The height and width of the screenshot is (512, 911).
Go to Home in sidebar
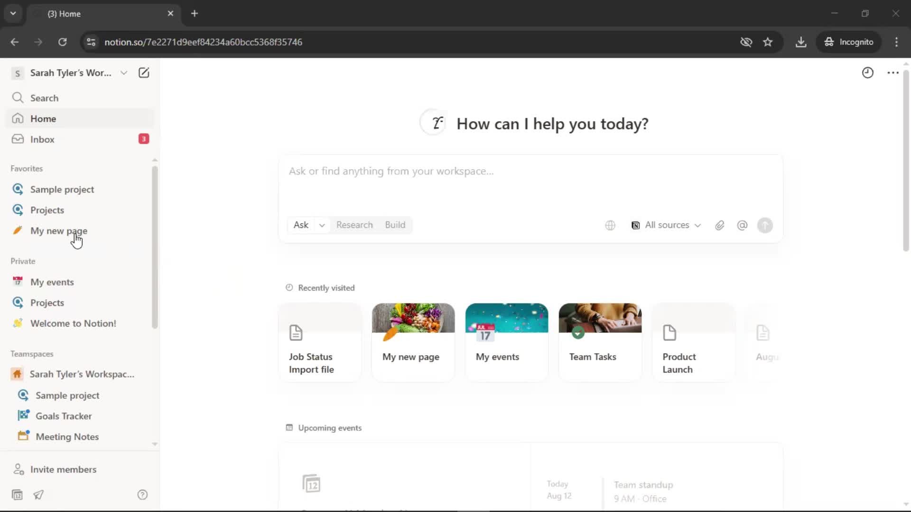pos(80,119)
